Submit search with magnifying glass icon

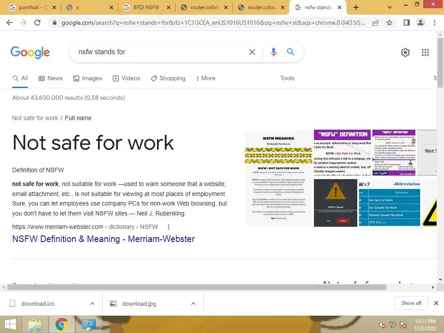(291, 52)
